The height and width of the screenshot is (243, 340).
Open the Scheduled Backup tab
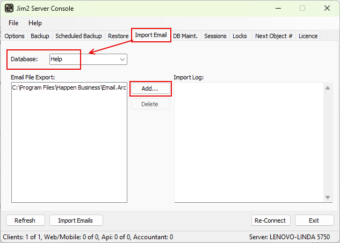(x=78, y=36)
